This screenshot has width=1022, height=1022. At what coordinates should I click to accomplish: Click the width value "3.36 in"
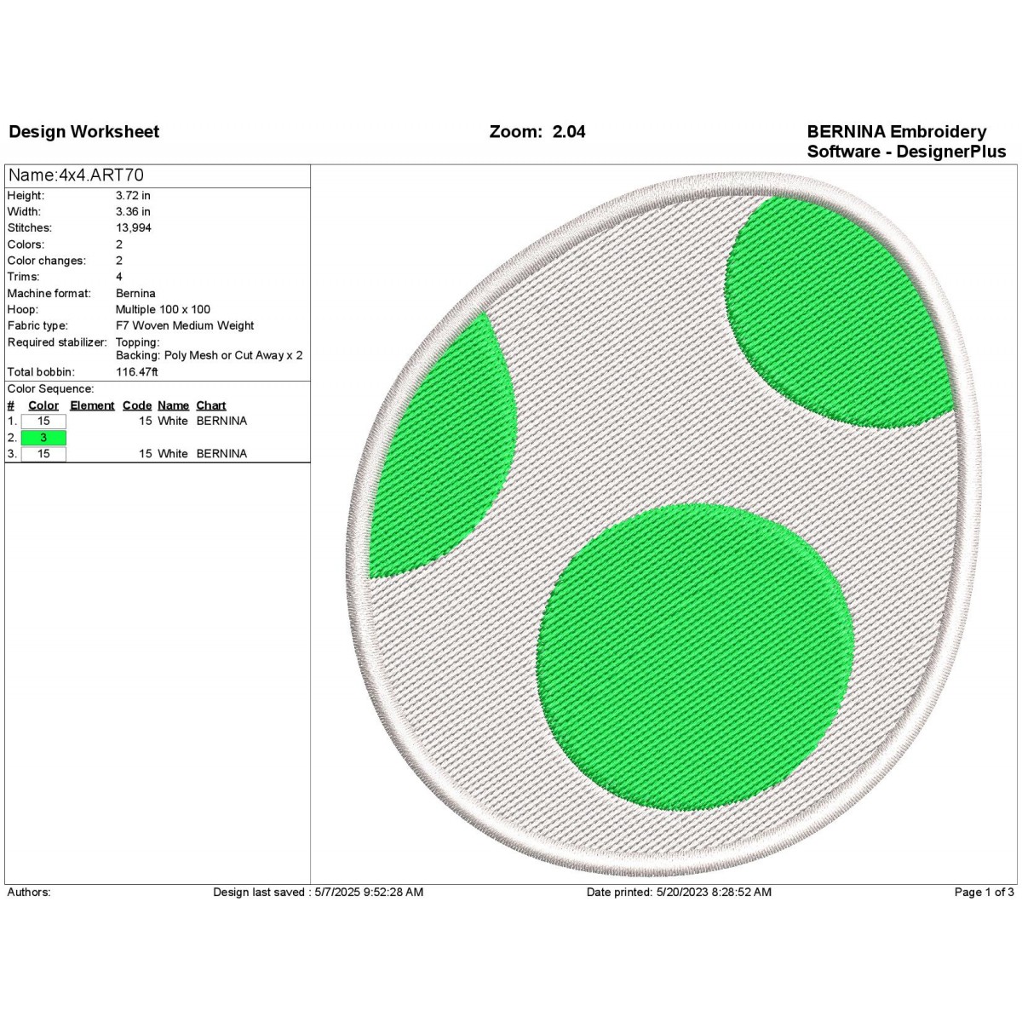tap(133, 212)
